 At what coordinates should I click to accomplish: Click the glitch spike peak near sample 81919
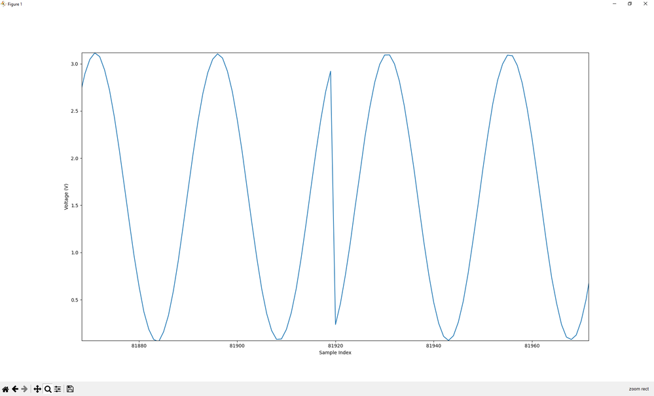[x=331, y=71]
